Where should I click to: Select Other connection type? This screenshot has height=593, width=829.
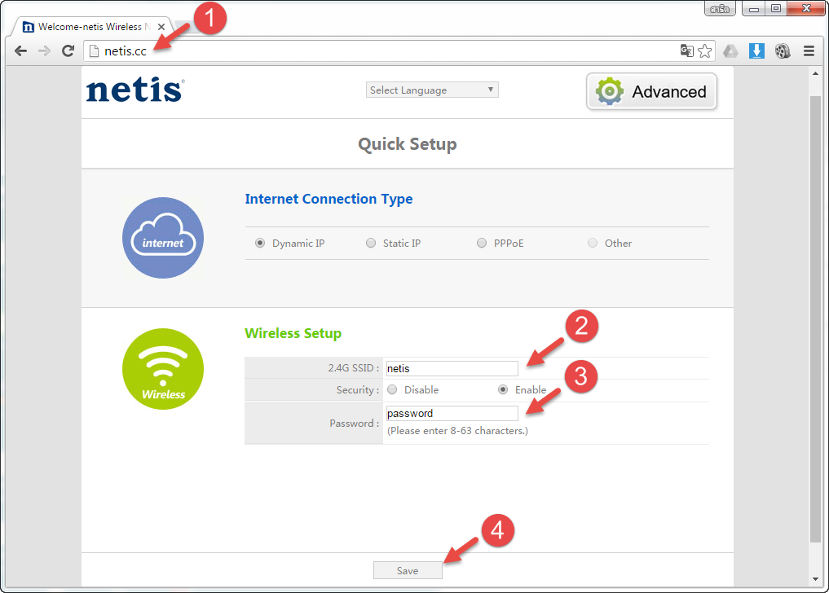[593, 243]
